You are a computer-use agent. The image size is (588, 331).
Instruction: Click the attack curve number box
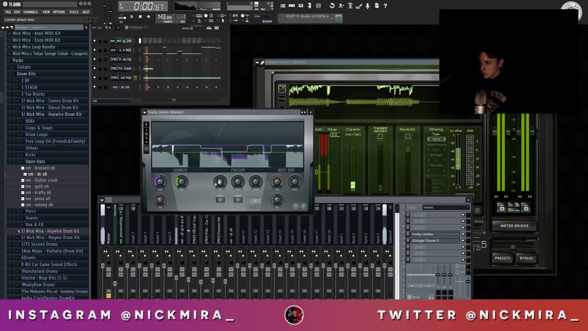[220, 200]
